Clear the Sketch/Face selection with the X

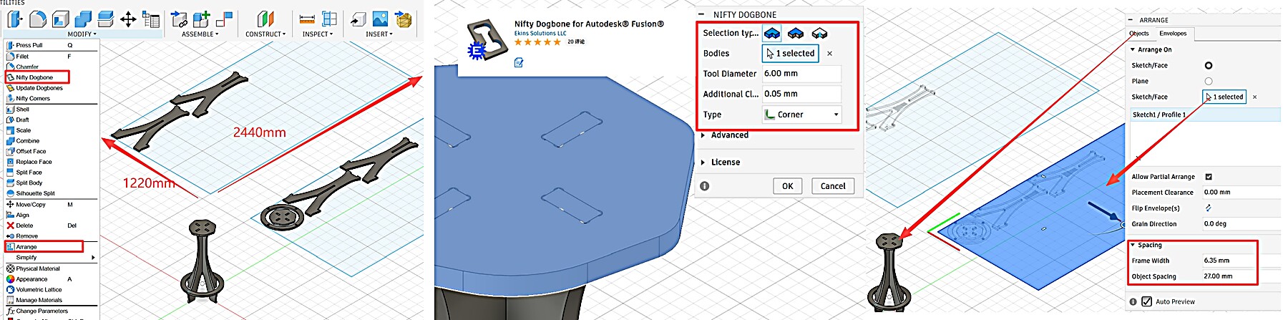[x=1254, y=97]
